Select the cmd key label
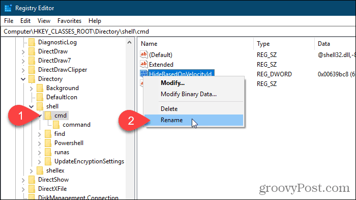Screen dimensions: 356x200 (x=61, y=116)
